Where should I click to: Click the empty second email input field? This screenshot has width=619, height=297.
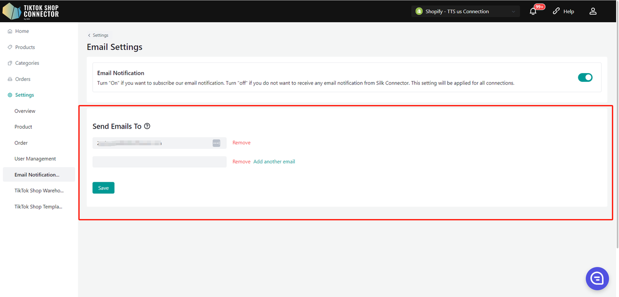[159, 162]
